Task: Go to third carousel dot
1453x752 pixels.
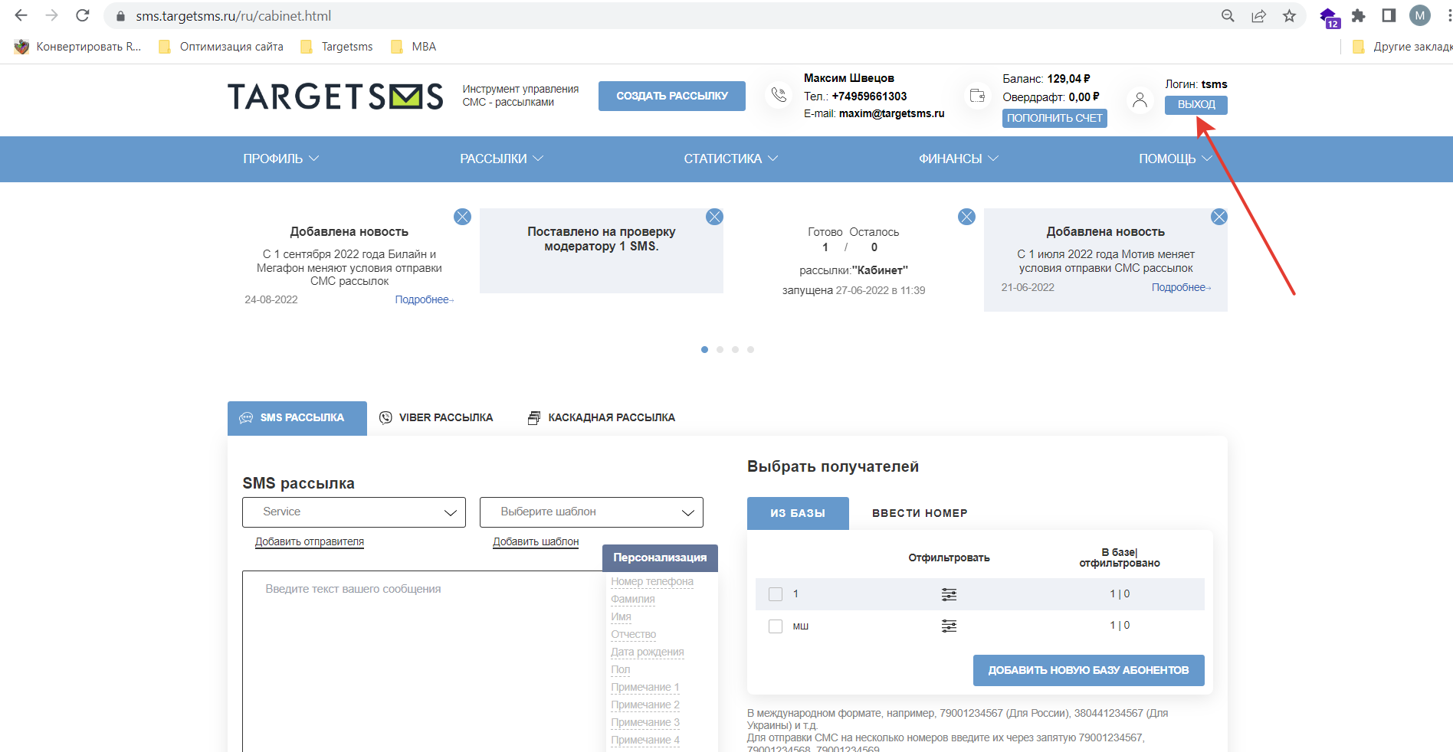Action: [x=735, y=349]
